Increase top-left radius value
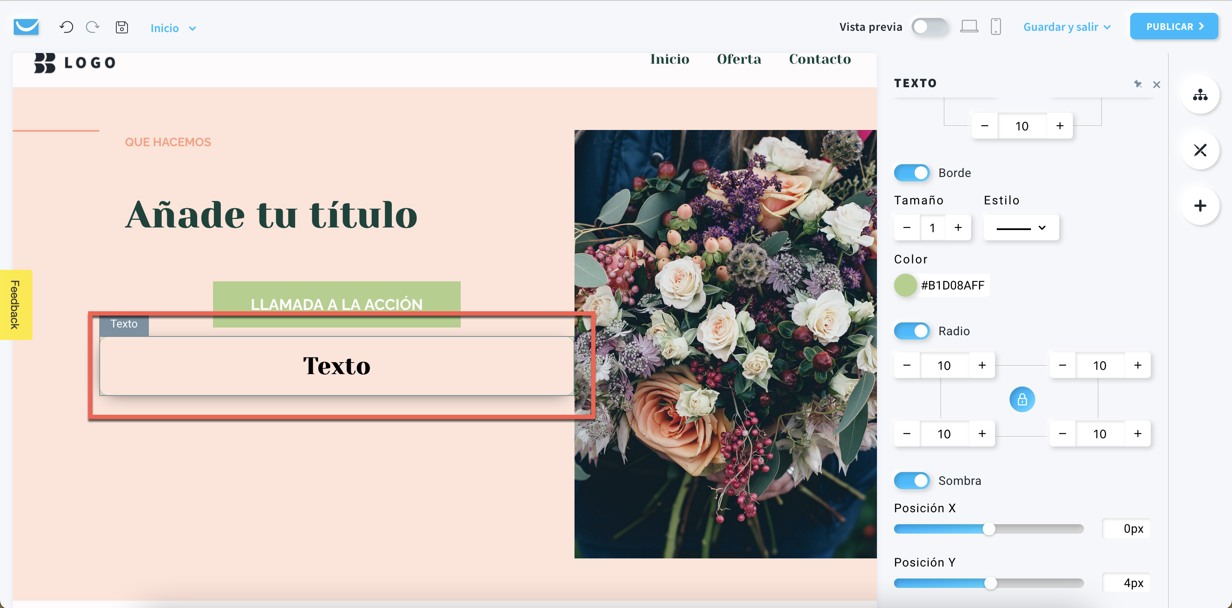 click(x=982, y=365)
